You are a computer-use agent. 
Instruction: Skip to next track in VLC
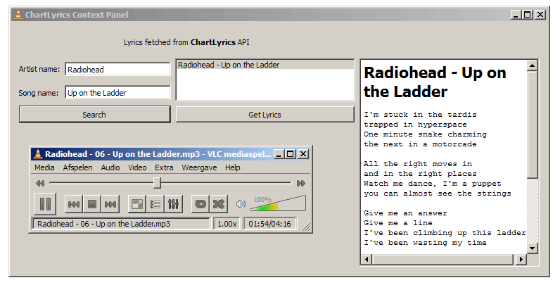pos(110,204)
